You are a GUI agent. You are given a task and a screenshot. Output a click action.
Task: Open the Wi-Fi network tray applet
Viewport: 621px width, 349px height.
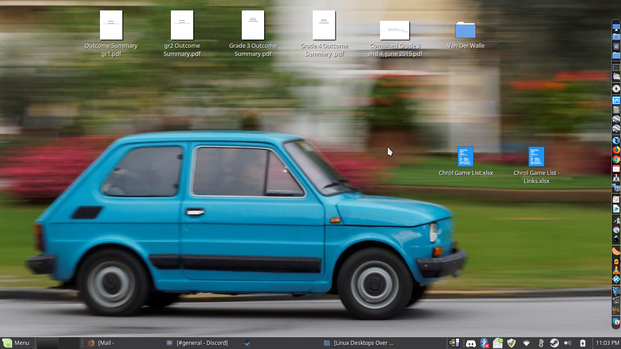(526, 343)
